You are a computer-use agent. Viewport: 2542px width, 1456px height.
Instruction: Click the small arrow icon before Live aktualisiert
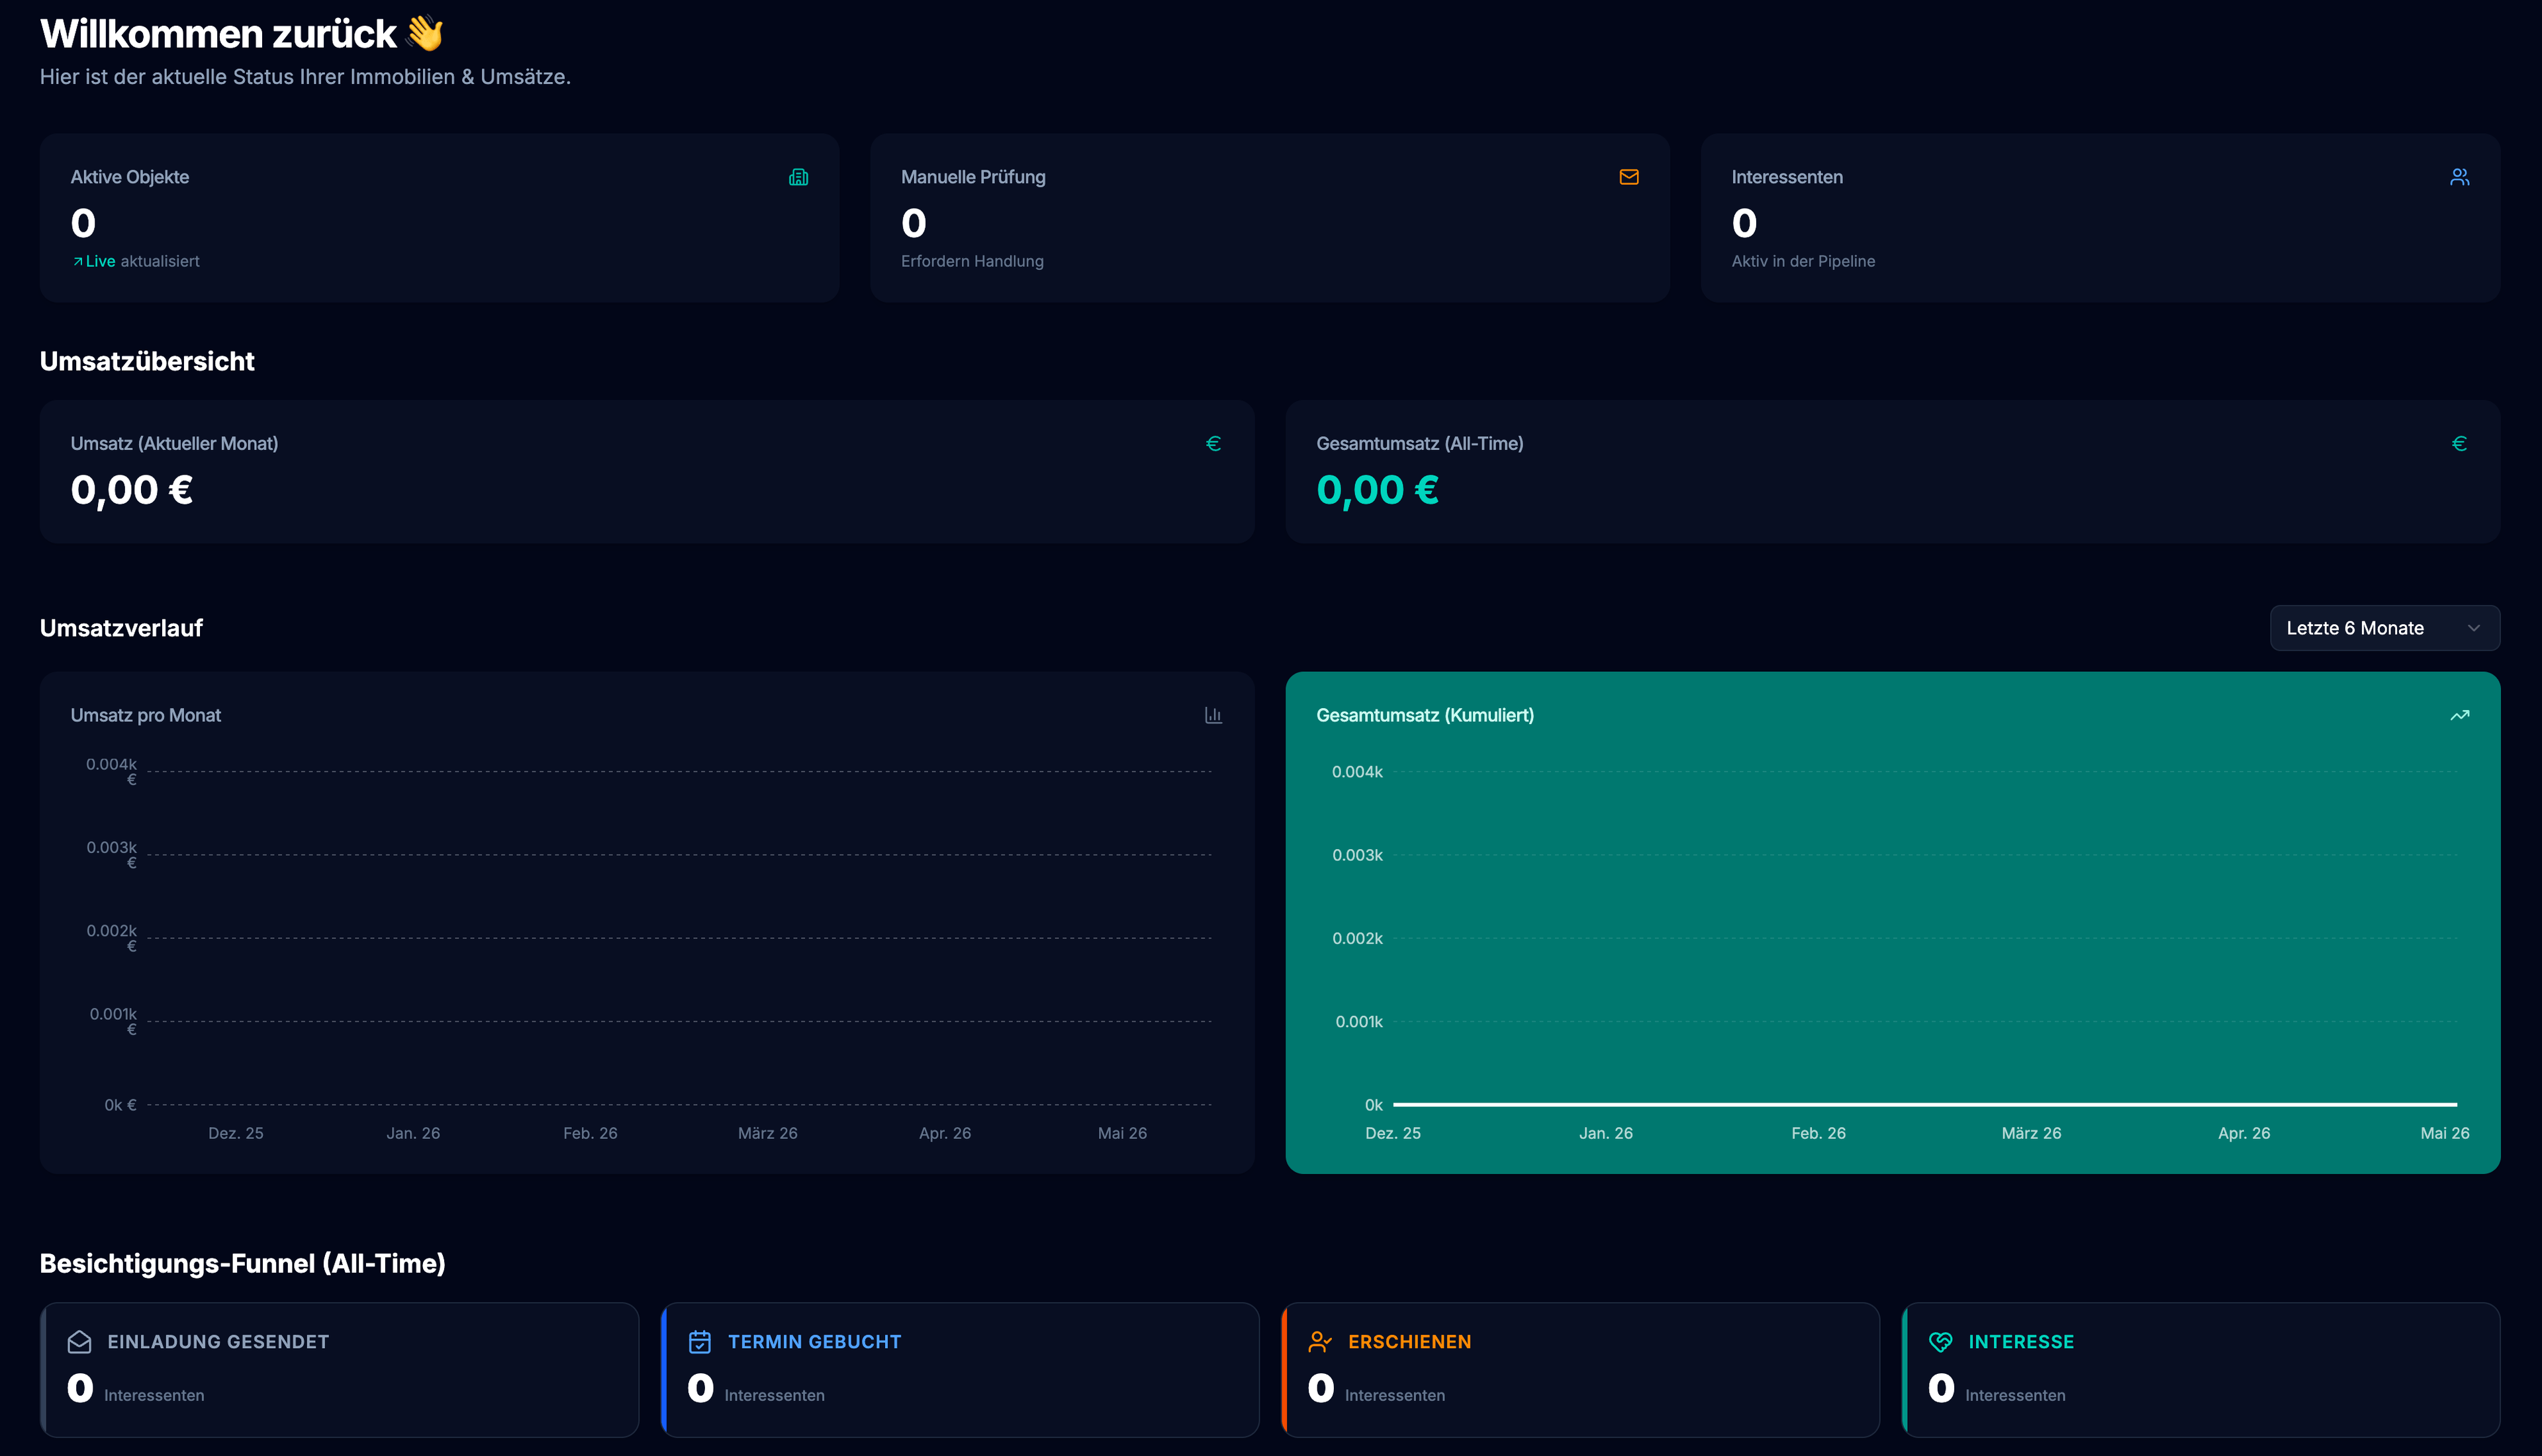click(77, 261)
